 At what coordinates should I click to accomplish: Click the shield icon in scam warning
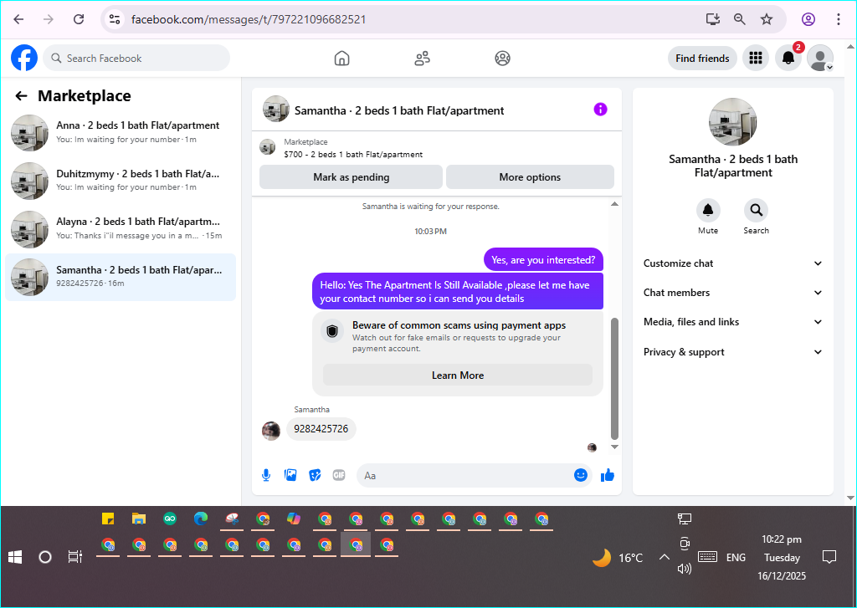332,331
